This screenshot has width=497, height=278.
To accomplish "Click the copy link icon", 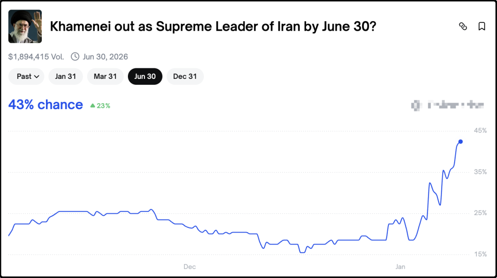I will pos(463,27).
